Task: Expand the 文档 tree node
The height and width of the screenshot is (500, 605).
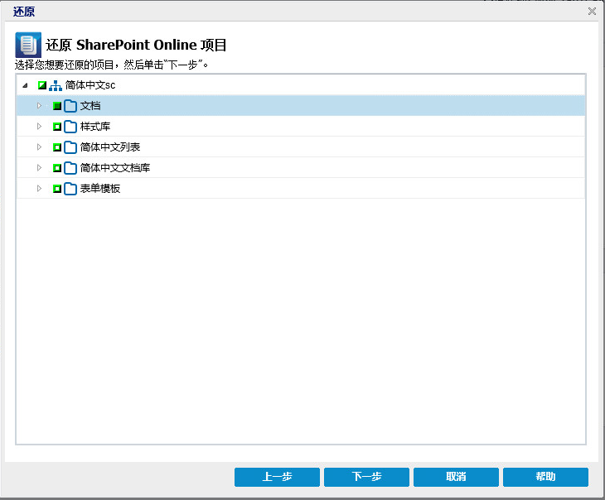Action: coord(39,106)
